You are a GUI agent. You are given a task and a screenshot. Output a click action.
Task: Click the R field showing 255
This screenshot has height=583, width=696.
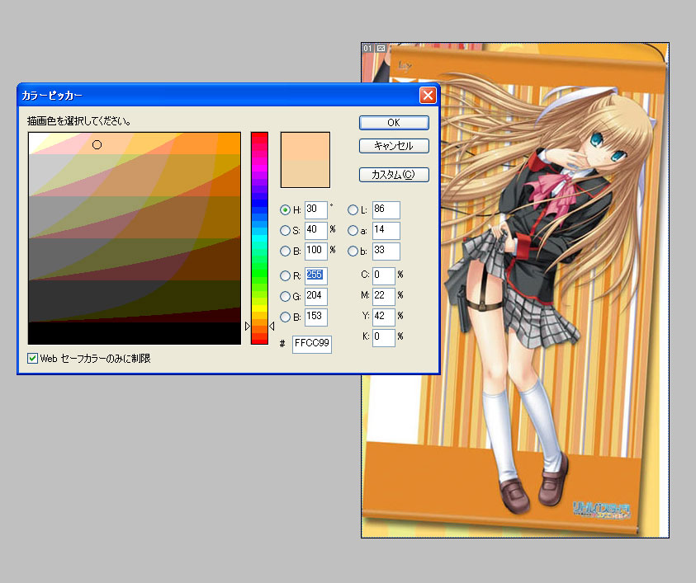click(316, 275)
